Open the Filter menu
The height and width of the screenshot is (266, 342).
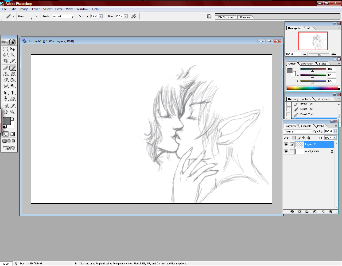coord(59,9)
